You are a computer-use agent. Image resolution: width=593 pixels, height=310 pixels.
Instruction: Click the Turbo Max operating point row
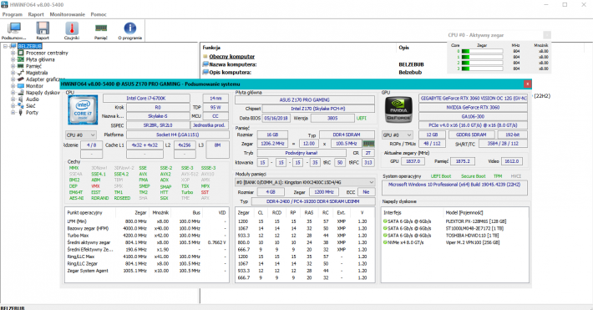coord(147,236)
